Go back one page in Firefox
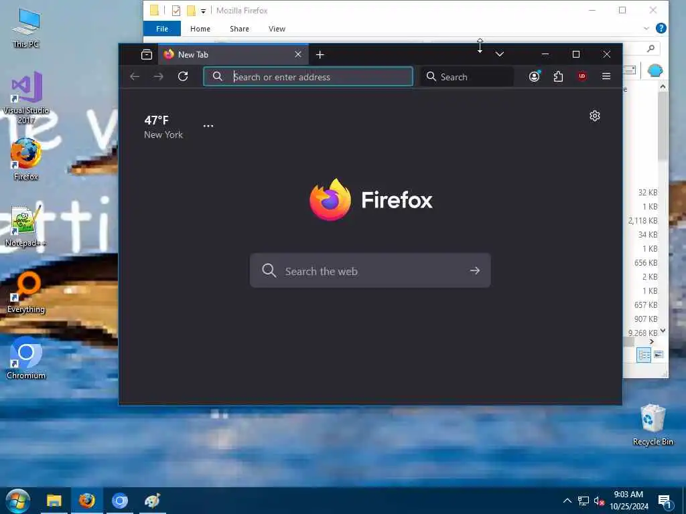The image size is (686, 514). pos(135,76)
